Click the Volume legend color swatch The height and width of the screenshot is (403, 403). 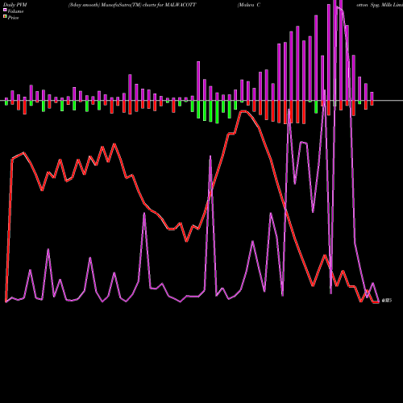pos(5,10)
